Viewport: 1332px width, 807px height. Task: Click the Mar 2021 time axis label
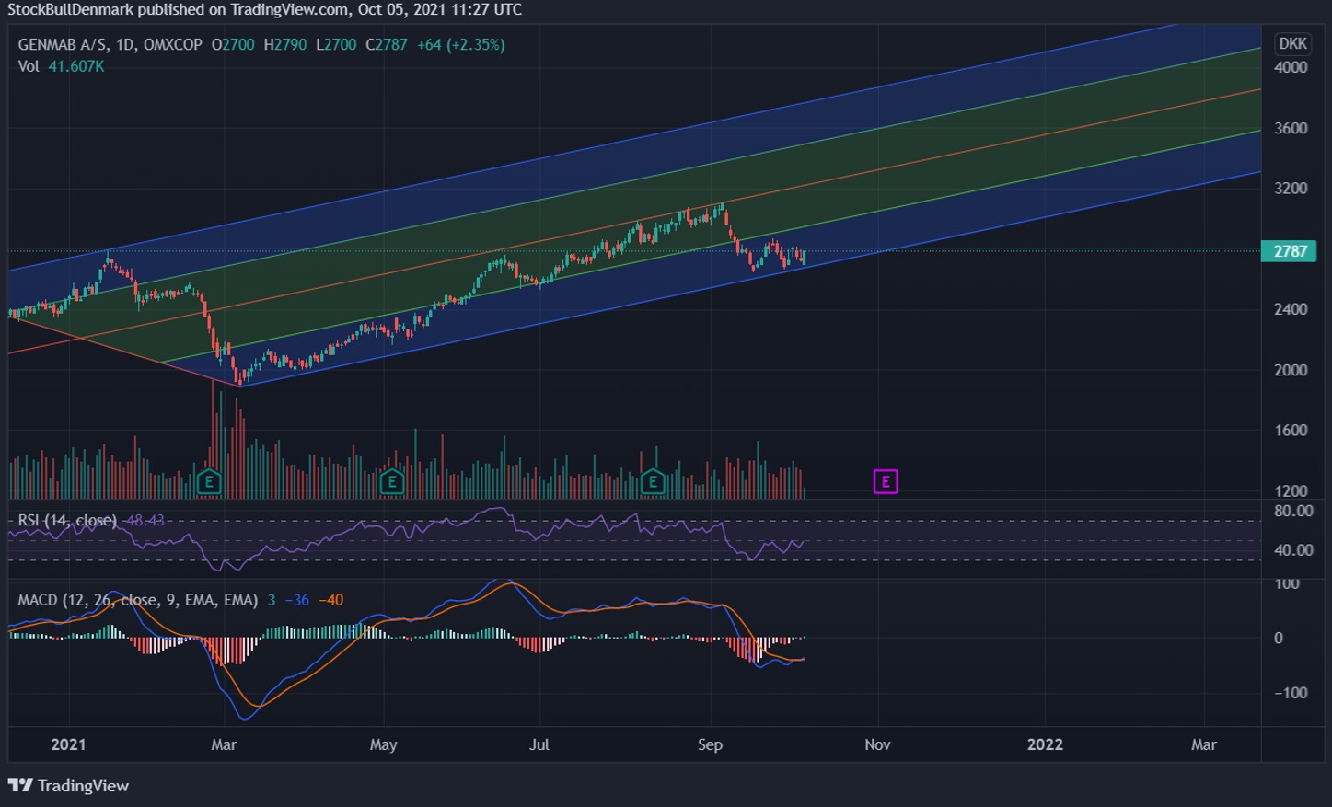click(x=224, y=744)
